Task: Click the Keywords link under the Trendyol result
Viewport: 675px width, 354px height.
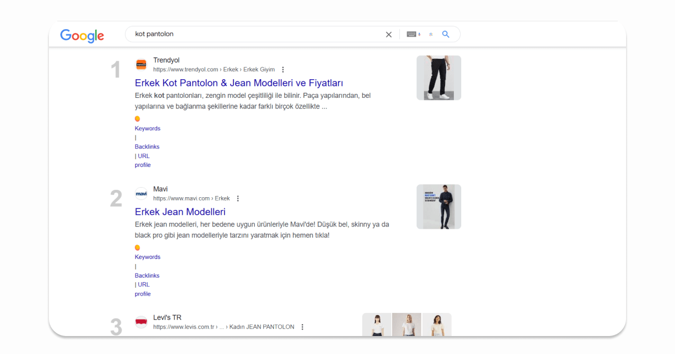Action: coord(147,129)
